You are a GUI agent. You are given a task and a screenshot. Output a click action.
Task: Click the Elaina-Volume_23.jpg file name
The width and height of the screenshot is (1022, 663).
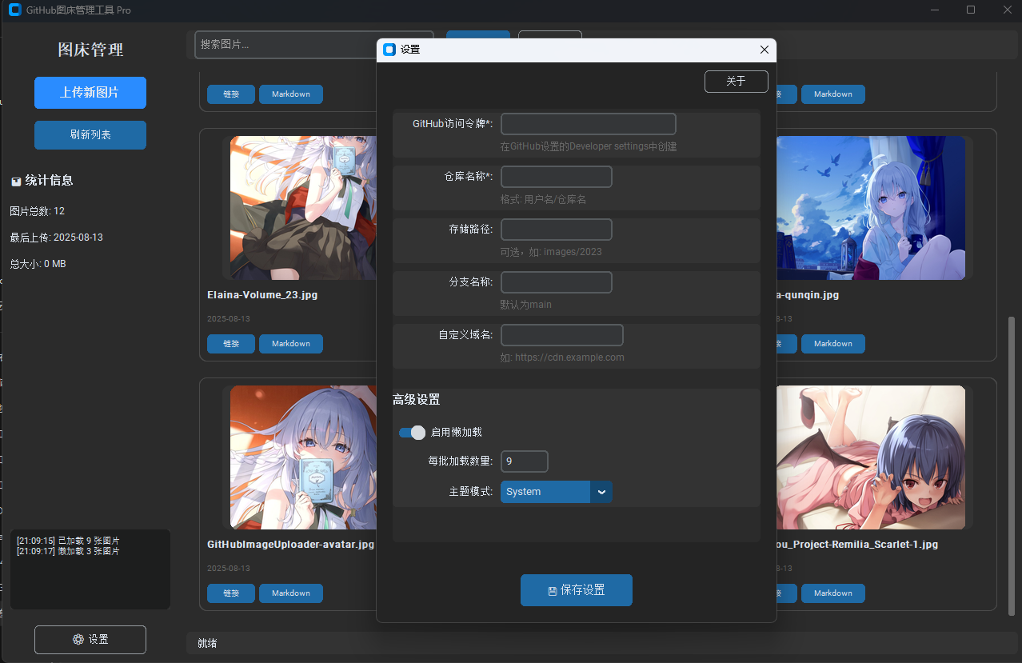[262, 295]
